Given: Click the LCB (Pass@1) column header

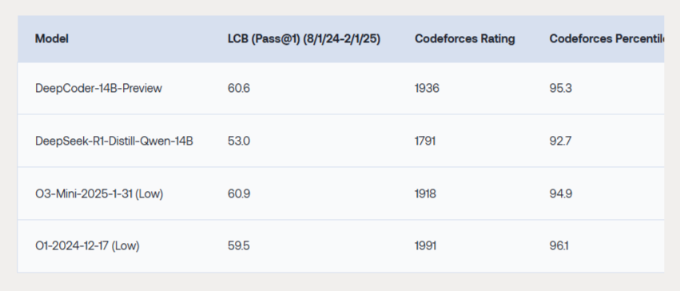Looking at the screenshot, I should (x=304, y=39).
